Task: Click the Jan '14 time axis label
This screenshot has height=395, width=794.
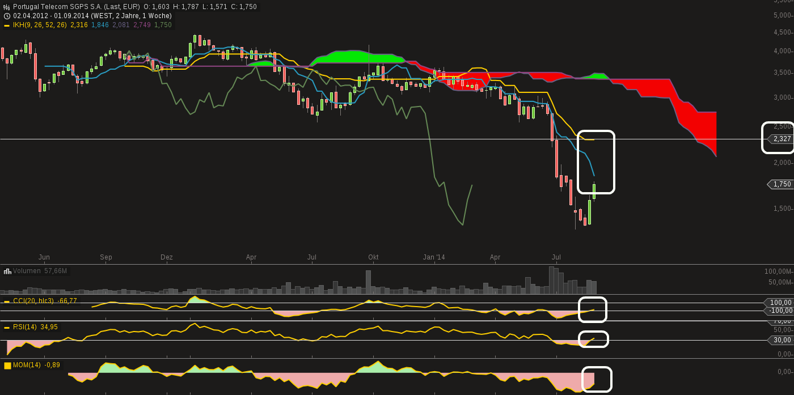Action: [434, 257]
